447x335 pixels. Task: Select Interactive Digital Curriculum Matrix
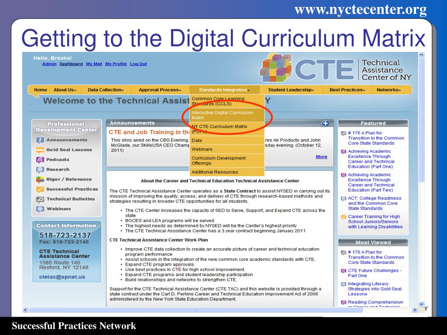point(227,115)
